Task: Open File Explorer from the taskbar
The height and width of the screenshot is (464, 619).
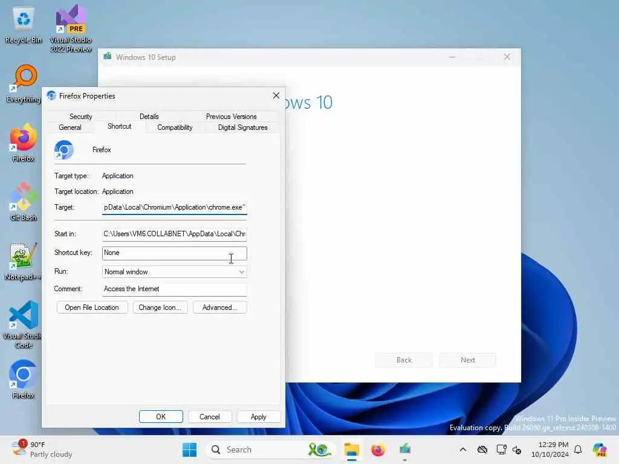Action: [x=351, y=449]
